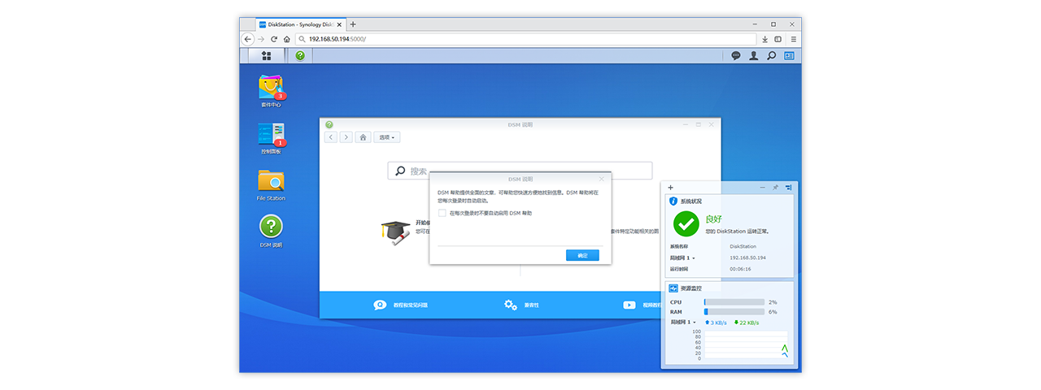This screenshot has width=1041, height=390.
Task: Click the 资源监控 widget title
Action: click(691, 288)
